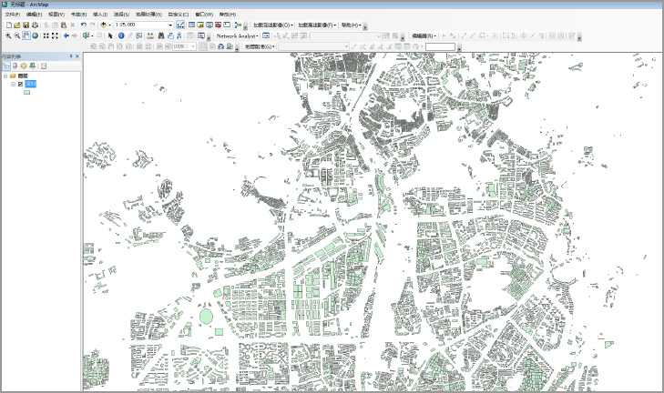Undo the last action
This screenshot has height=393, width=664.
(x=84, y=25)
